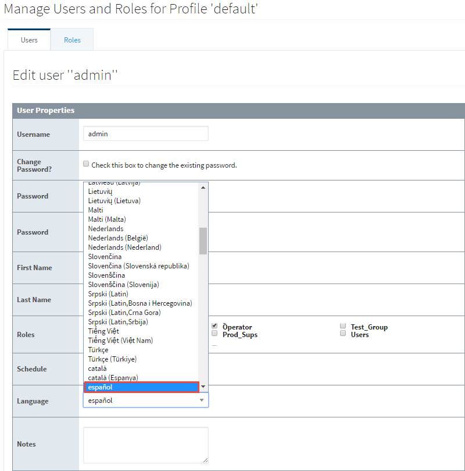The height and width of the screenshot is (471, 465).
Task: Check the Users role checkbox
Action: [x=342, y=334]
